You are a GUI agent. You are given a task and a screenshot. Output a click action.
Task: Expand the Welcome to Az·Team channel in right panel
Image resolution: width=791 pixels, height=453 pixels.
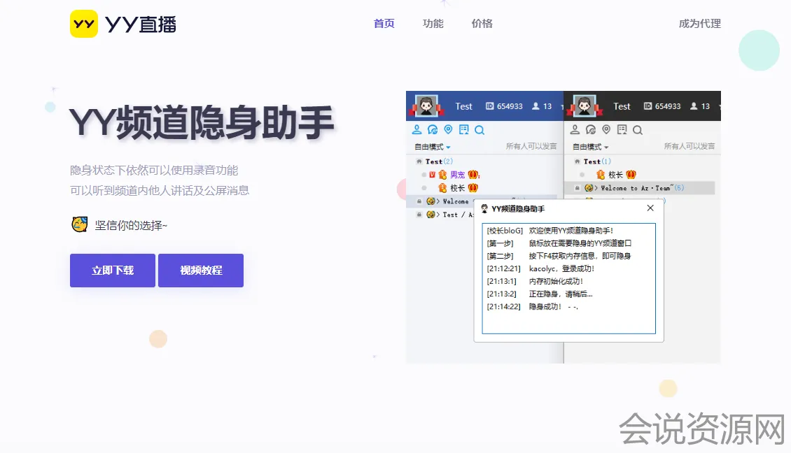pyautogui.click(x=635, y=188)
